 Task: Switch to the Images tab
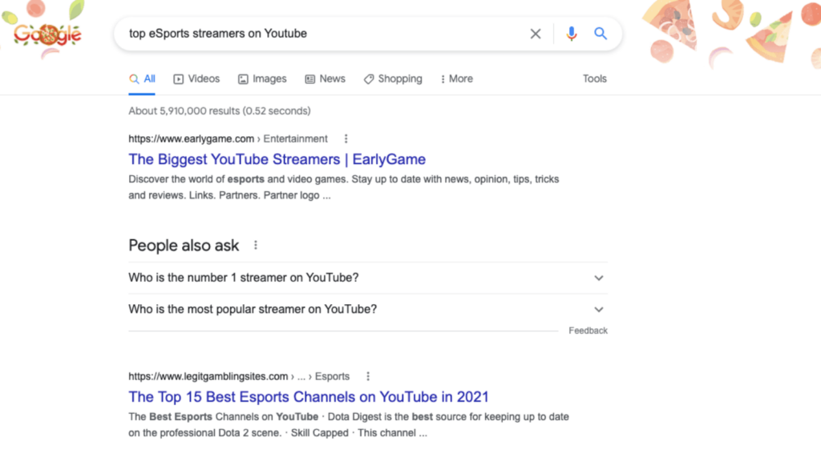262,79
